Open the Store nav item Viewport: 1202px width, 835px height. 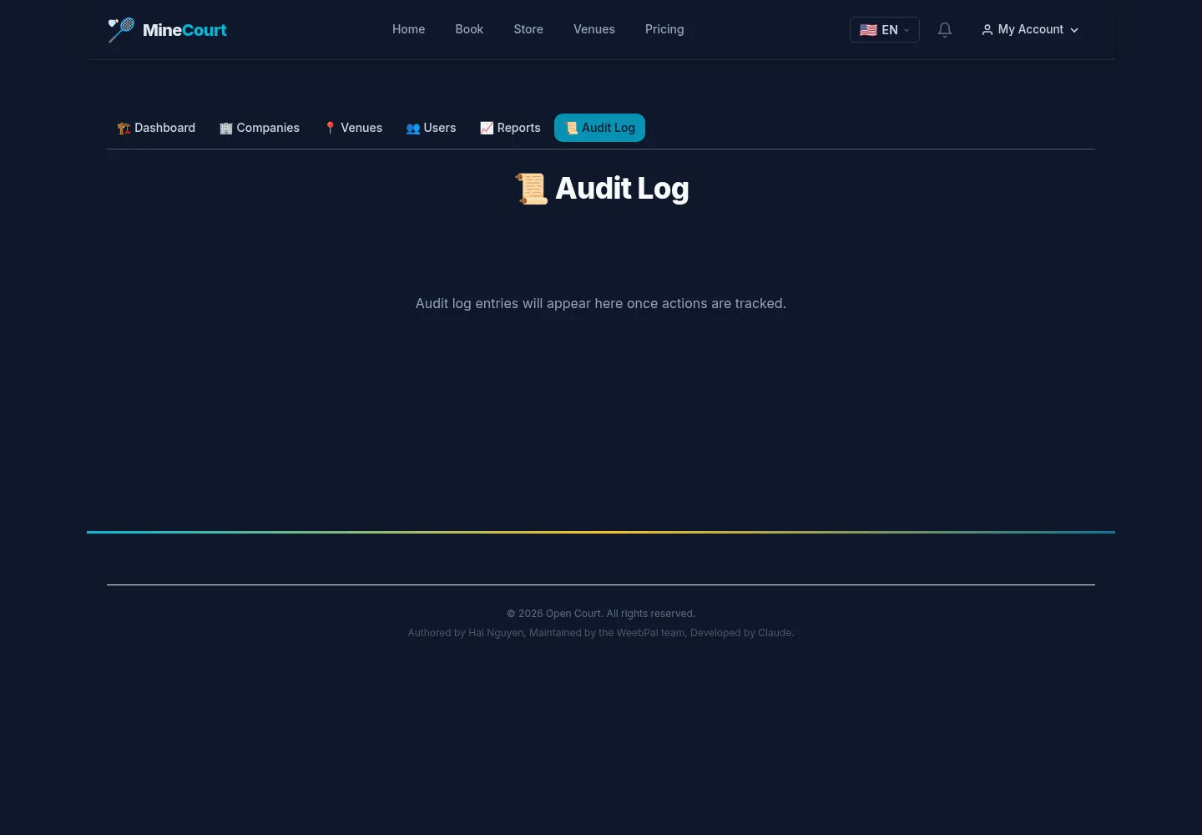pos(528,29)
